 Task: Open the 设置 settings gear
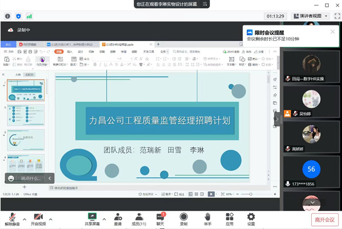pos(251,218)
